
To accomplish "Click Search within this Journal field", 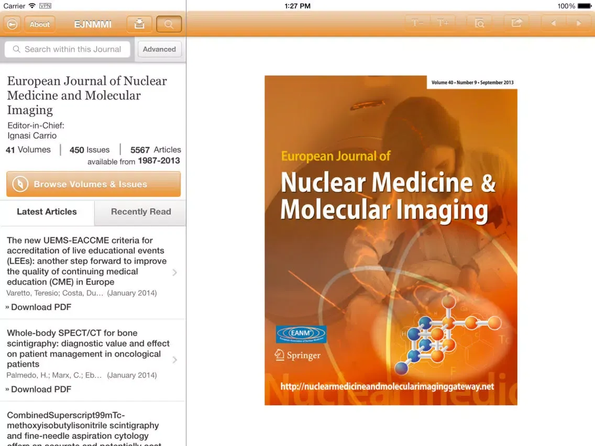I will click(68, 49).
